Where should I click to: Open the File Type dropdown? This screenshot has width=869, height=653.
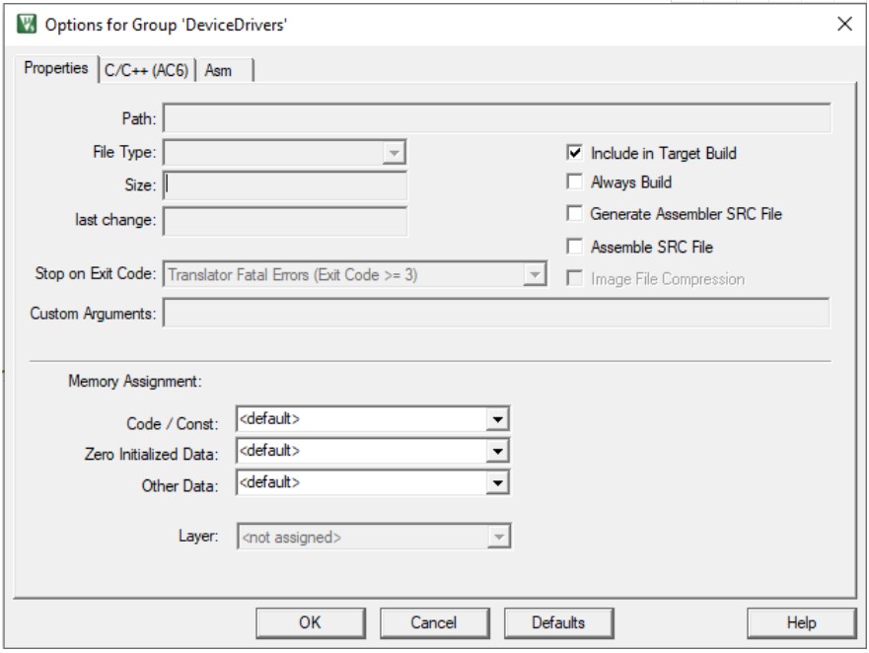click(x=285, y=153)
